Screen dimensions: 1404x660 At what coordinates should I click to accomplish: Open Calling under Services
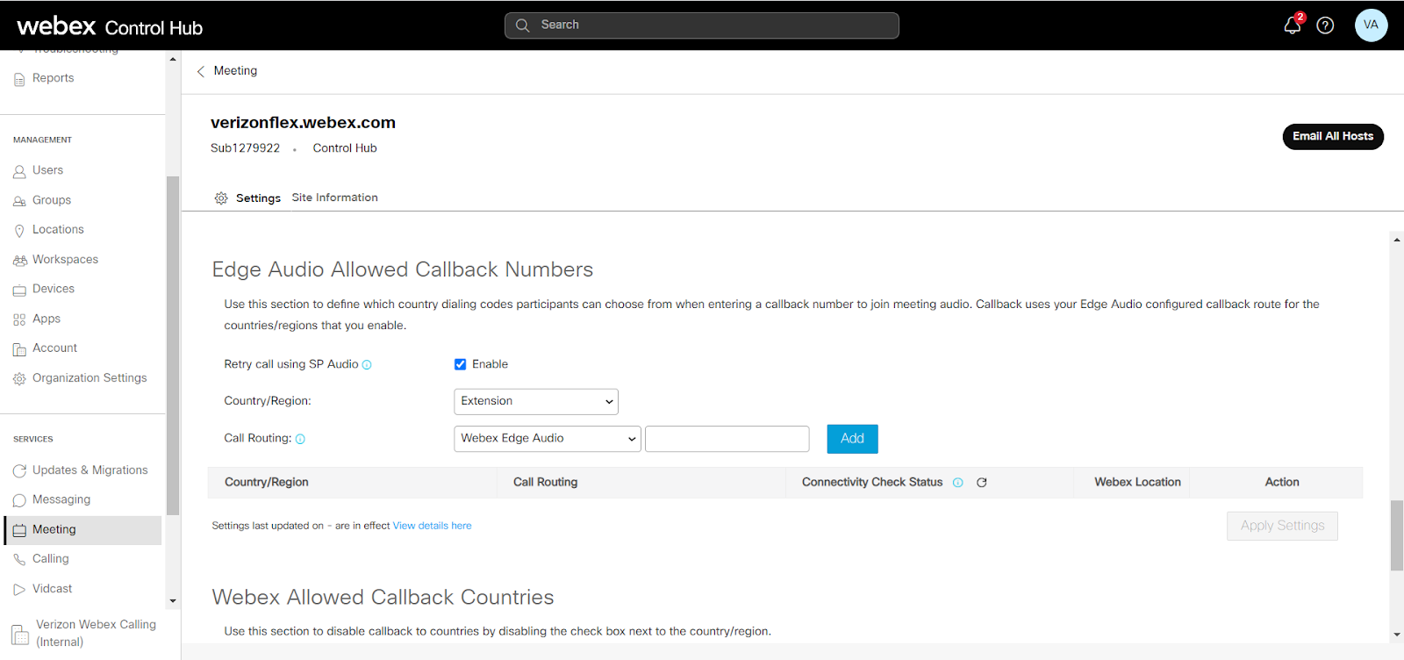(x=50, y=559)
